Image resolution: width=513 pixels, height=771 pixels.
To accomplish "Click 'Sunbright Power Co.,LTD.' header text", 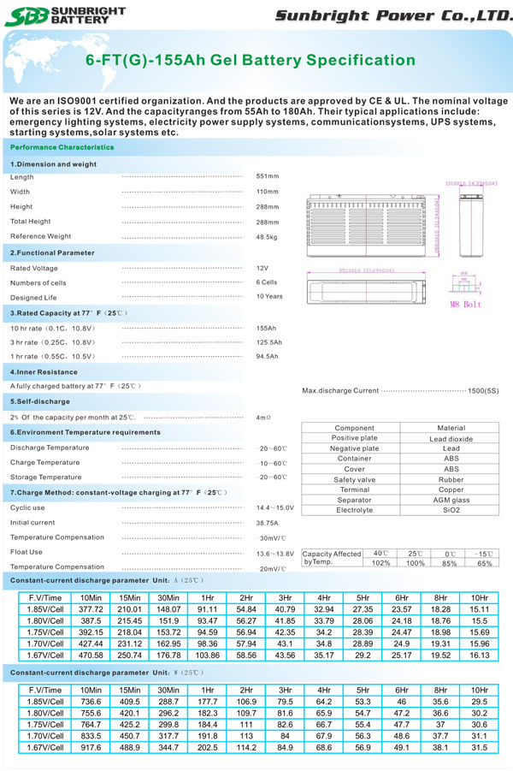I will pos(393,15).
